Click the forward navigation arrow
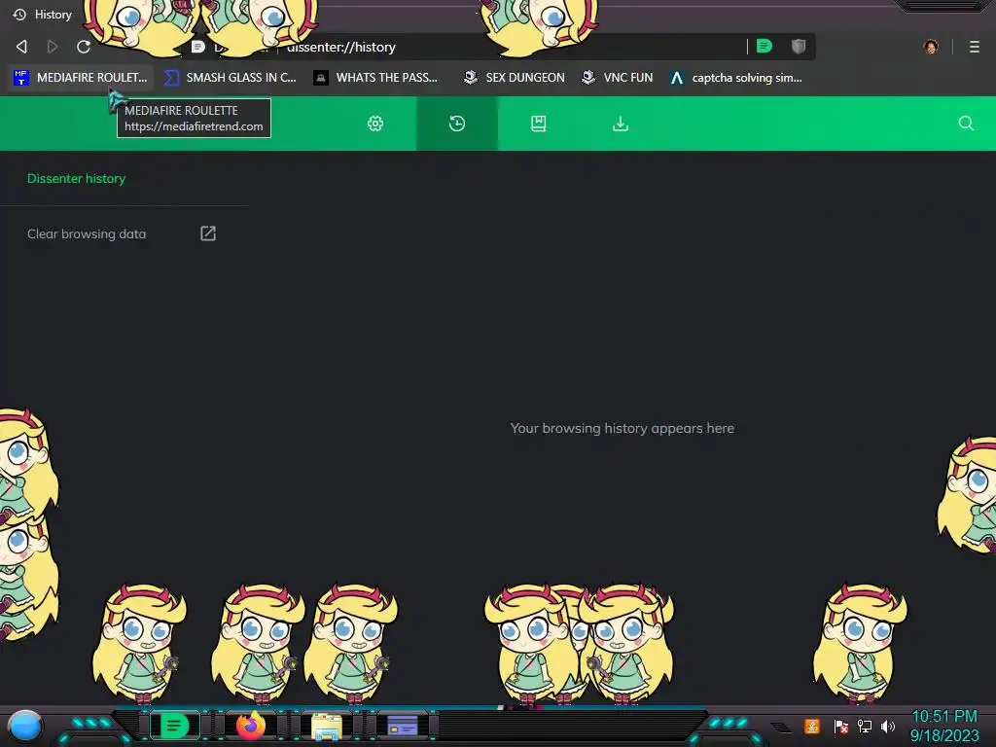 (53, 47)
